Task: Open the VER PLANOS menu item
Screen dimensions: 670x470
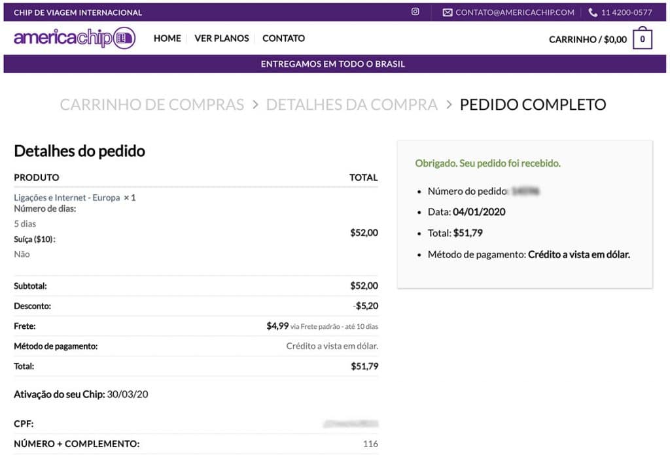Action: [x=222, y=39]
